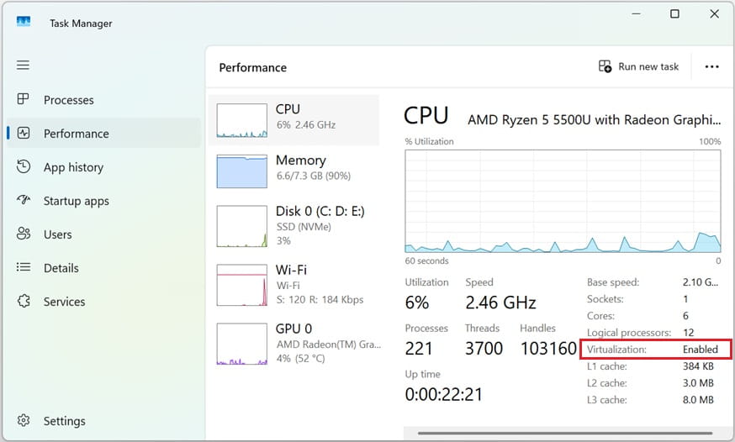The image size is (735, 442).
Task: Click the Startup apps gauge icon
Action: (x=24, y=200)
